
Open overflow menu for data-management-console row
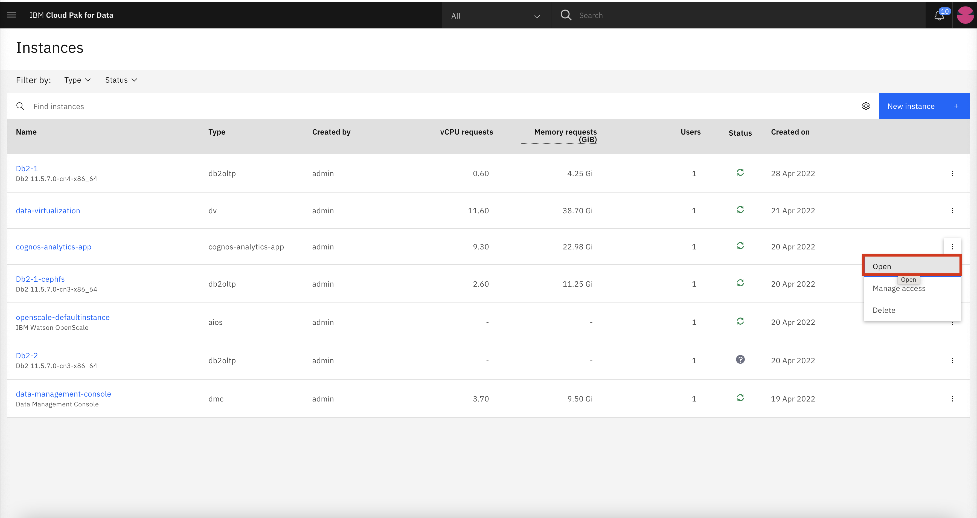tap(952, 398)
